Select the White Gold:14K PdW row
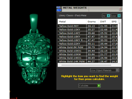Screen dimensions: 132x99 tap(88, 61)
